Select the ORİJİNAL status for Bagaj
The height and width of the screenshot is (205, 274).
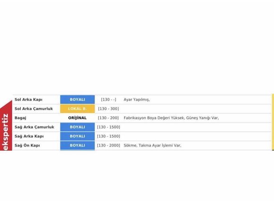[77, 118]
